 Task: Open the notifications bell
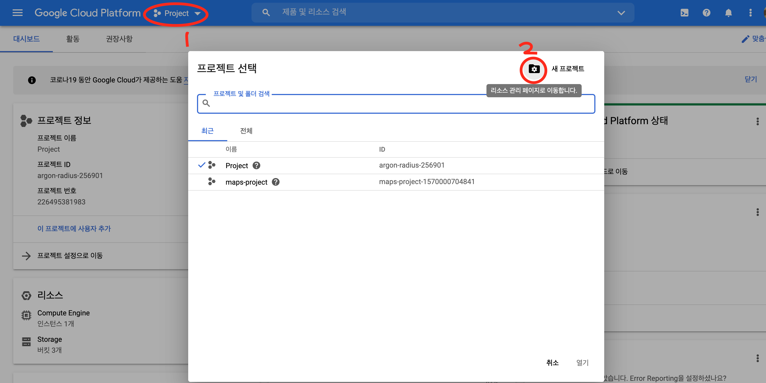coord(729,13)
